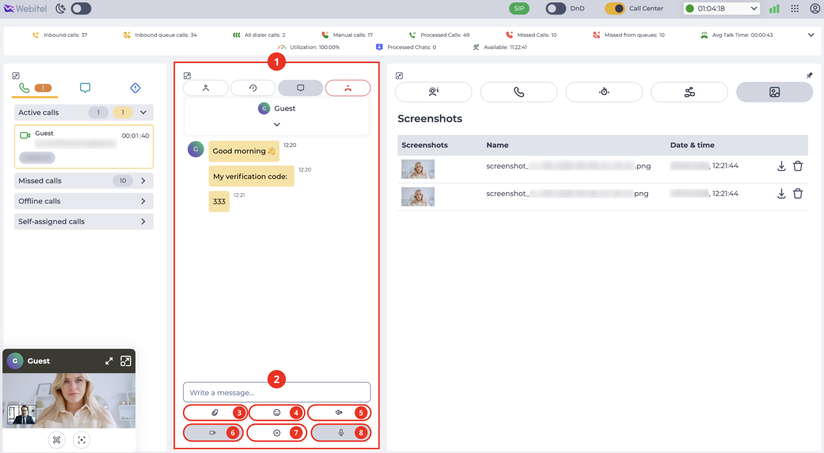Click the "333" chat message
Screen dimensions: 824x453
point(219,202)
